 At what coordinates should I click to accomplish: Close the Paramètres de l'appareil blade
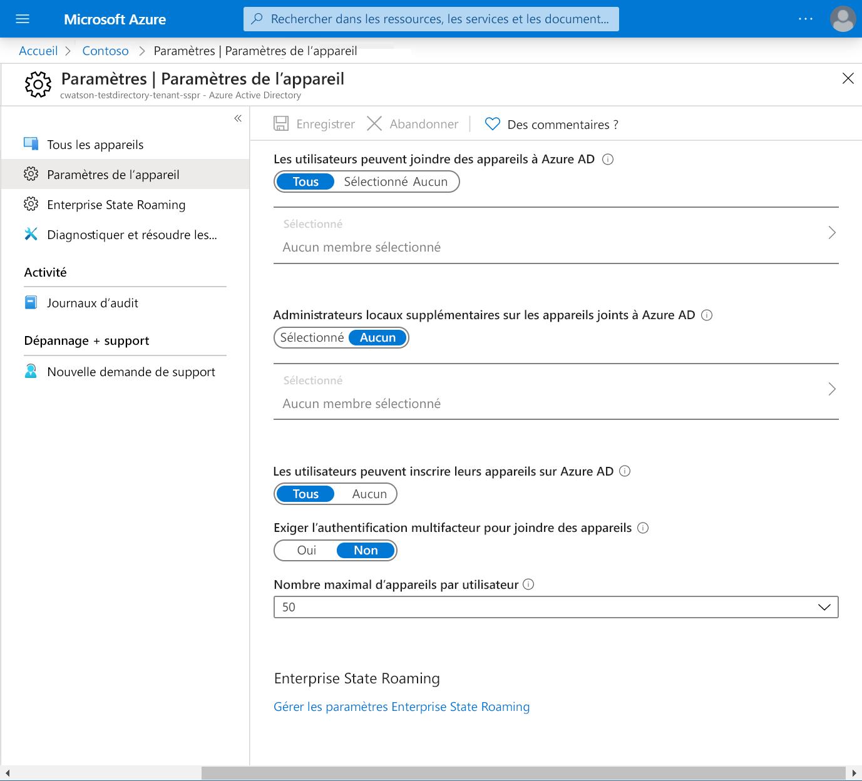click(x=848, y=78)
